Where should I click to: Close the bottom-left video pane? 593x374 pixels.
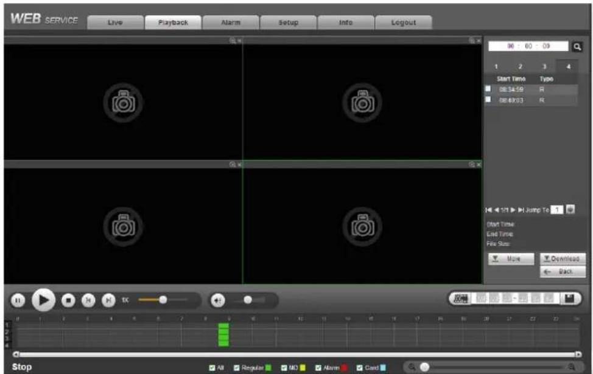239,164
